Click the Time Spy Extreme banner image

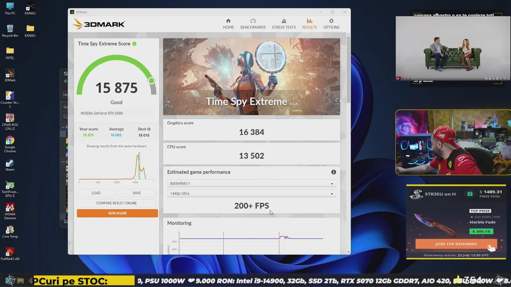pyautogui.click(x=252, y=77)
